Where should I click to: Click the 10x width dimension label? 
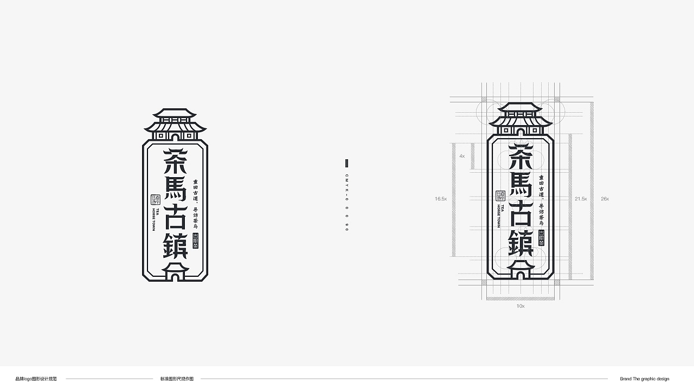point(520,306)
